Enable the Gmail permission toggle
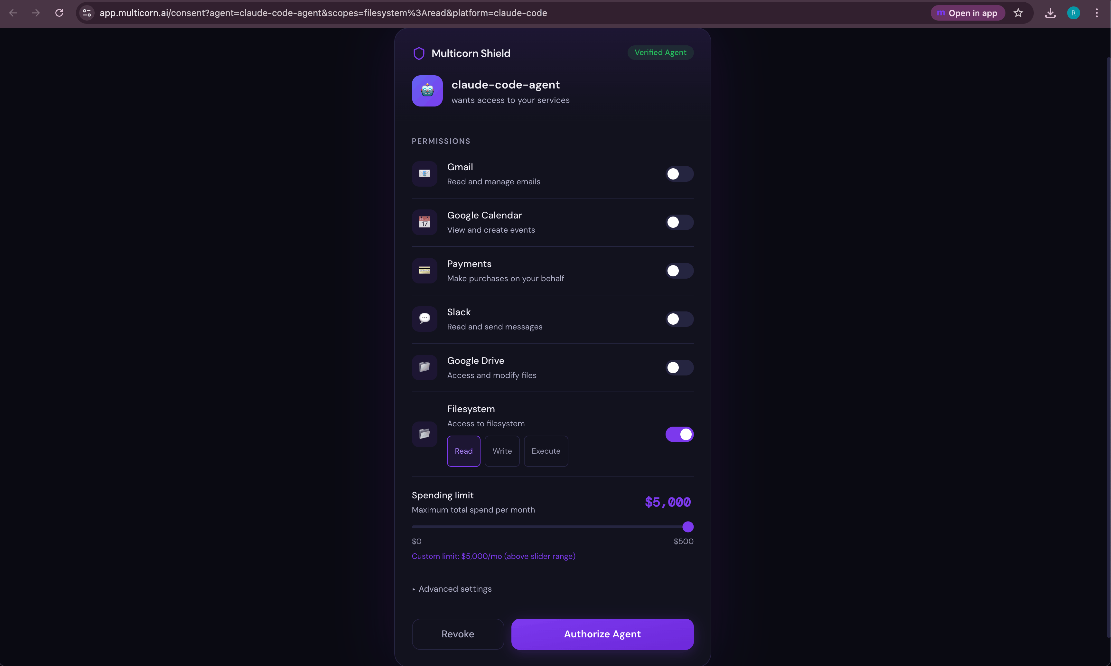1111x666 pixels. point(679,174)
